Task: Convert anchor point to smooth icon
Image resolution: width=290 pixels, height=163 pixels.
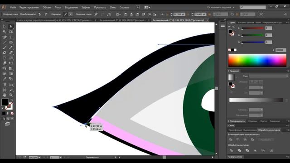Action: 46,14
